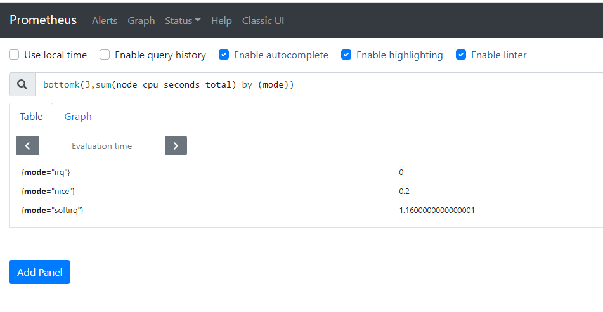
Task: Click the Add Panel button
Action: pyautogui.click(x=39, y=272)
